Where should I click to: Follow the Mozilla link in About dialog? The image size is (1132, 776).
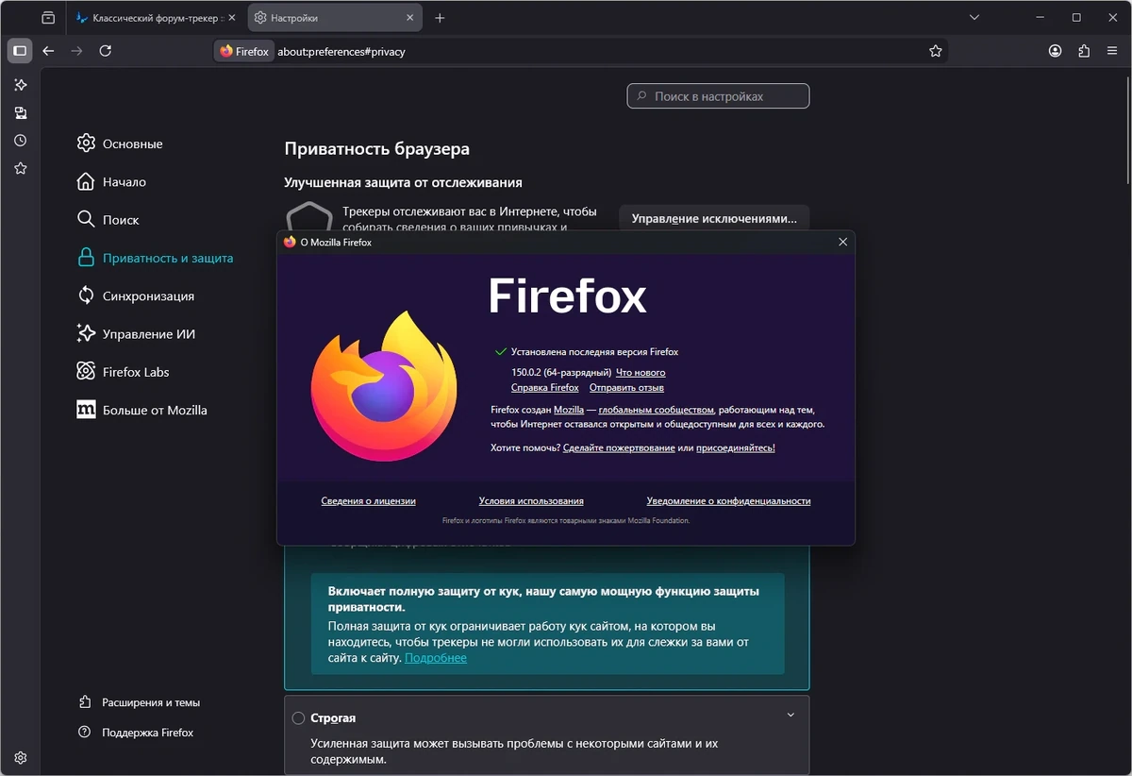tap(569, 410)
